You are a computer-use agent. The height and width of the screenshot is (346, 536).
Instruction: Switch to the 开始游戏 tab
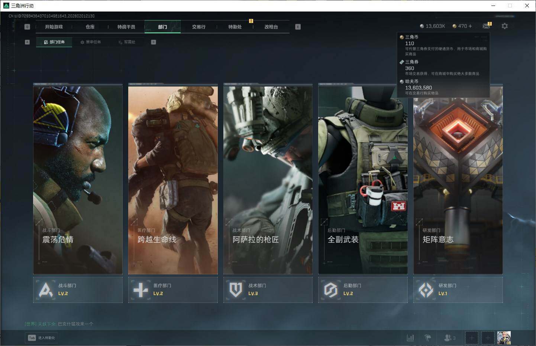pyautogui.click(x=54, y=27)
